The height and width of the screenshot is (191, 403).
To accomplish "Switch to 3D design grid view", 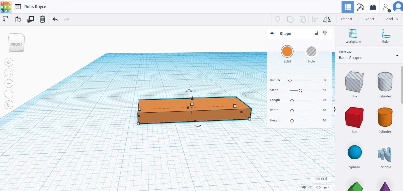I will coord(348,7).
